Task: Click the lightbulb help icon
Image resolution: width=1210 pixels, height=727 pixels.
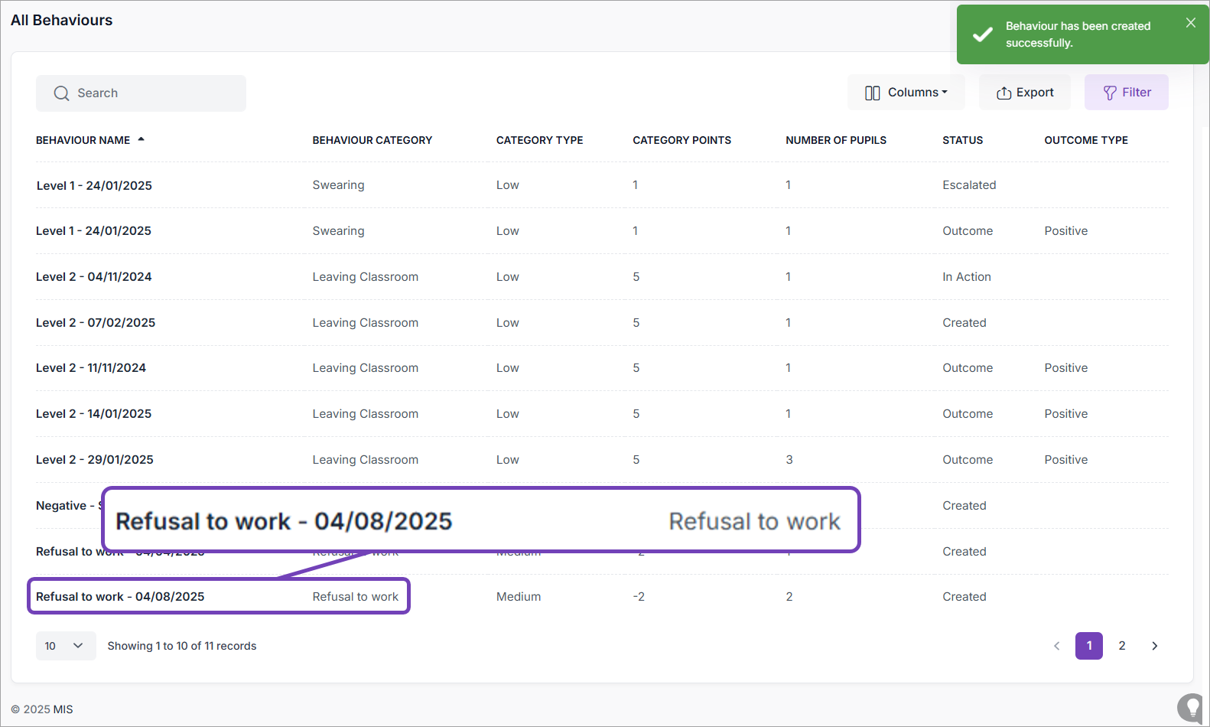Action: click(1192, 707)
